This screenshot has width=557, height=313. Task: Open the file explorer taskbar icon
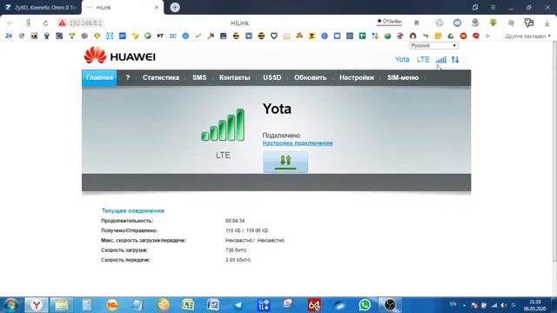(x=62, y=305)
